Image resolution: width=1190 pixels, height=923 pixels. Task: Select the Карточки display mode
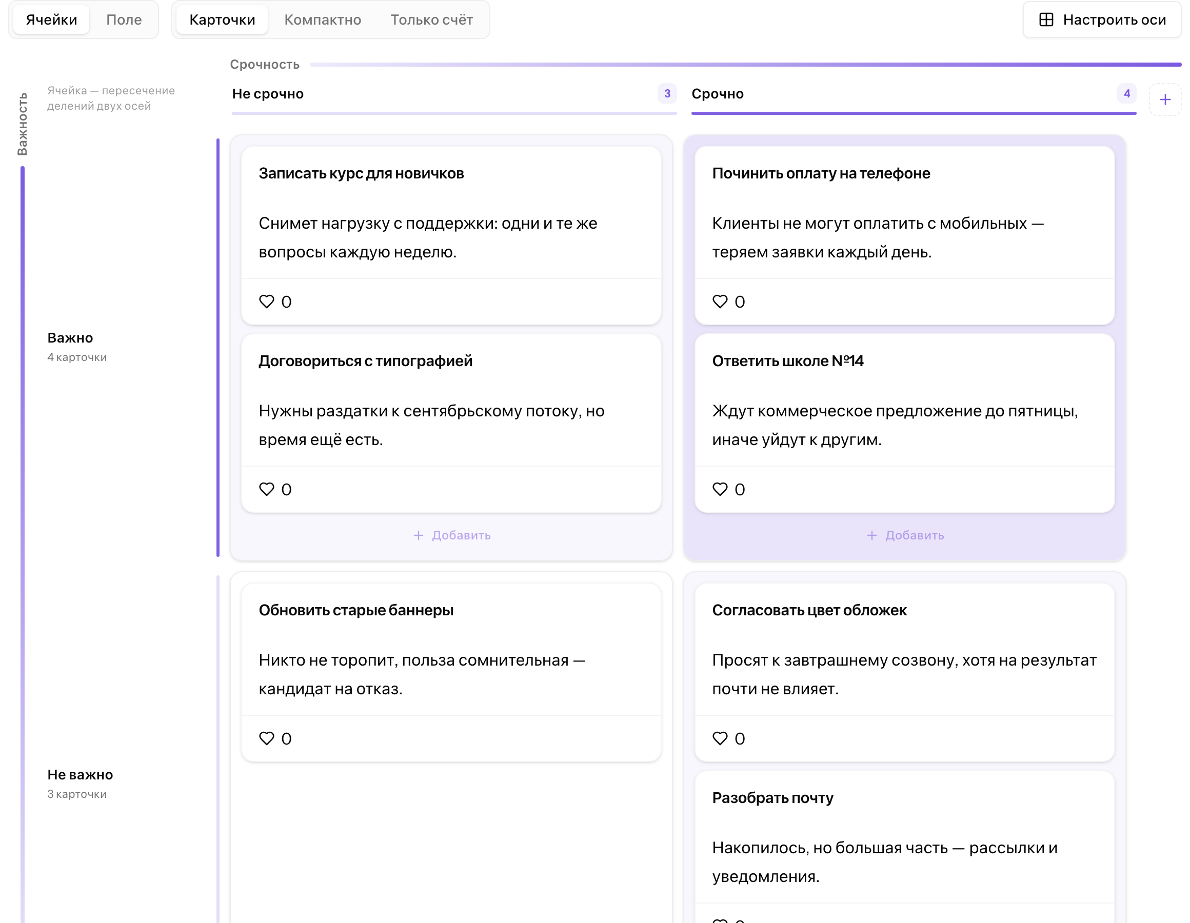[222, 19]
